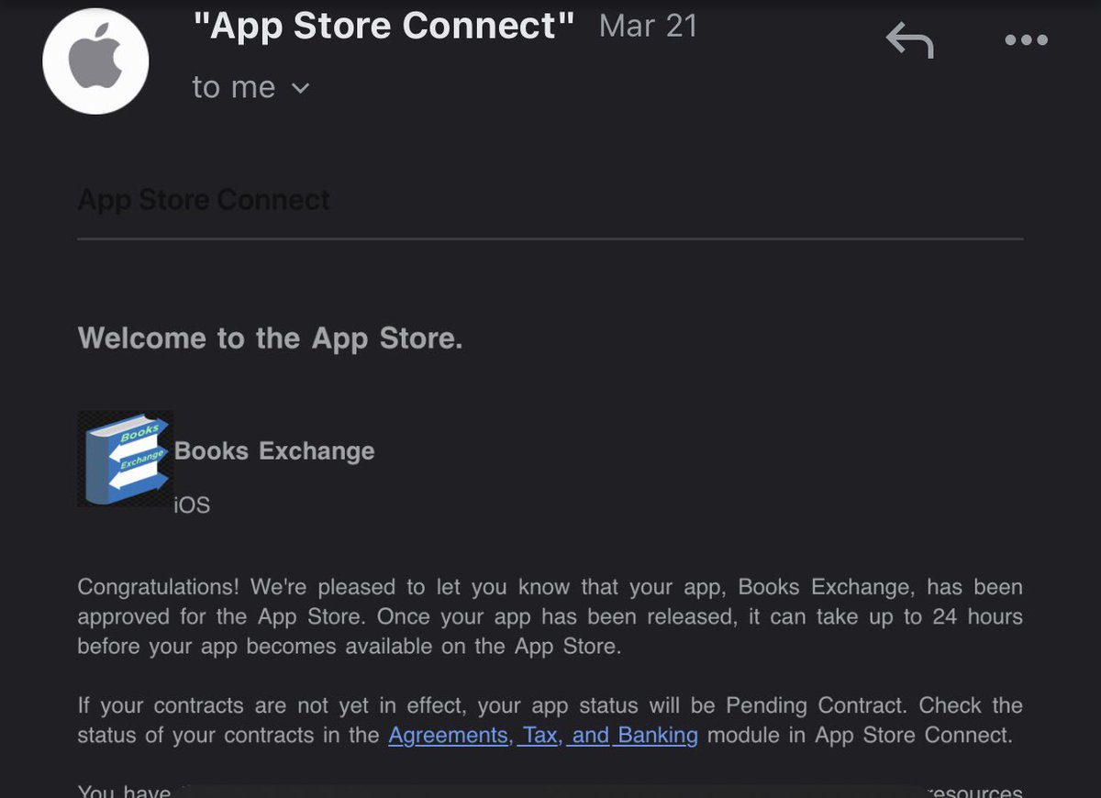Collapse recipient info using the small arrow
The height and width of the screenshot is (798, 1101).
click(x=301, y=89)
